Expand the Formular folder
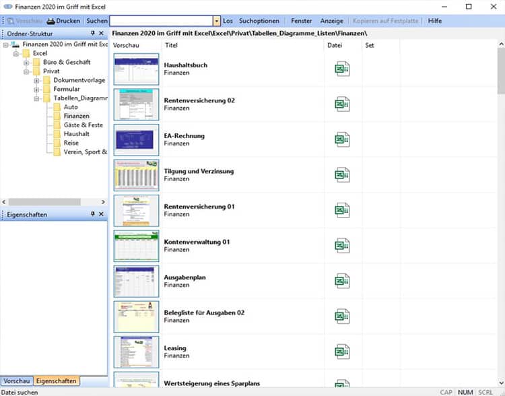Viewport: 505px width, 396px height. pyautogui.click(x=36, y=90)
